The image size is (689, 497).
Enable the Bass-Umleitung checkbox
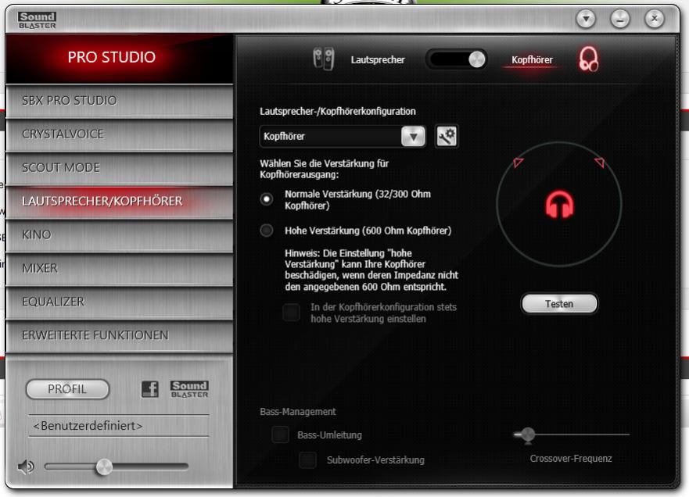point(280,434)
